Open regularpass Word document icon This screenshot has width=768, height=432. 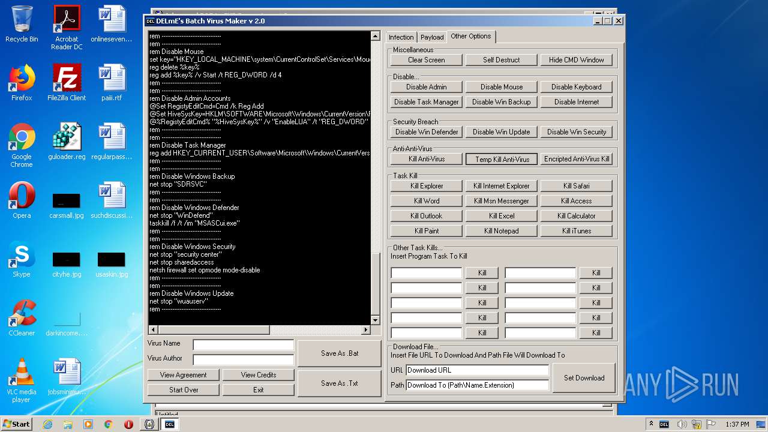[x=112, y=142]
